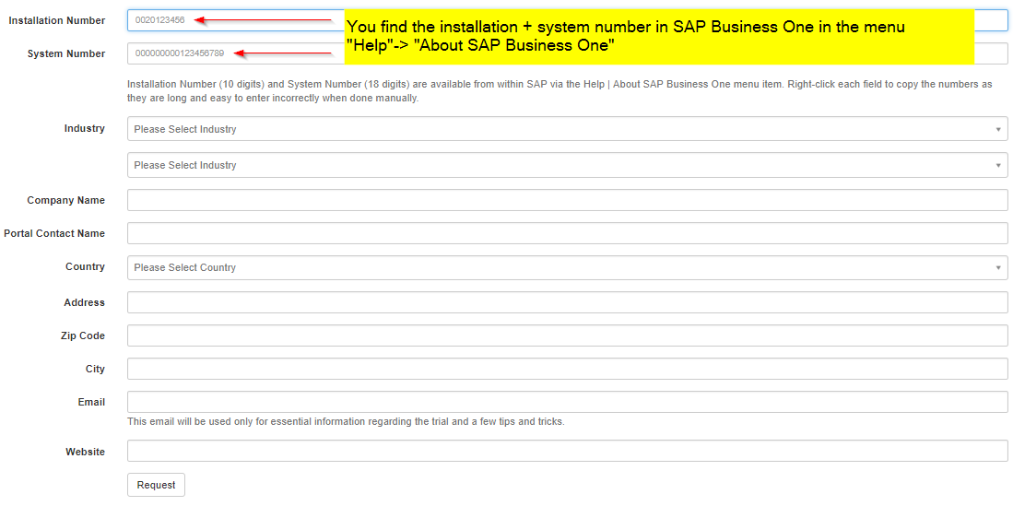Click the Email label
Image resolution: width=1013 pixels, height=506 pixels.
point(92,402)
